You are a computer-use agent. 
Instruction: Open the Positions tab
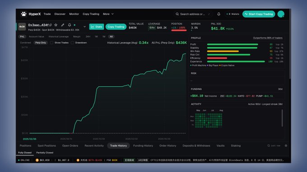tap(25, 146)
